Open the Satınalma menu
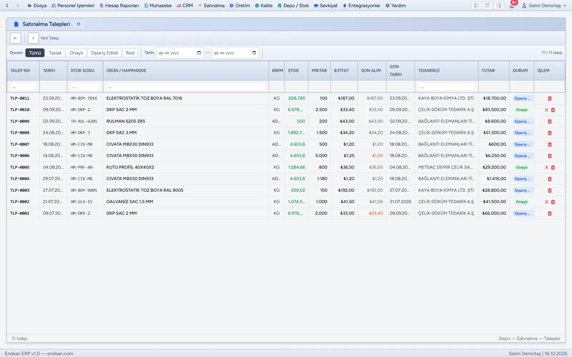This screenshot has height=357, width=572. [211, 6]
